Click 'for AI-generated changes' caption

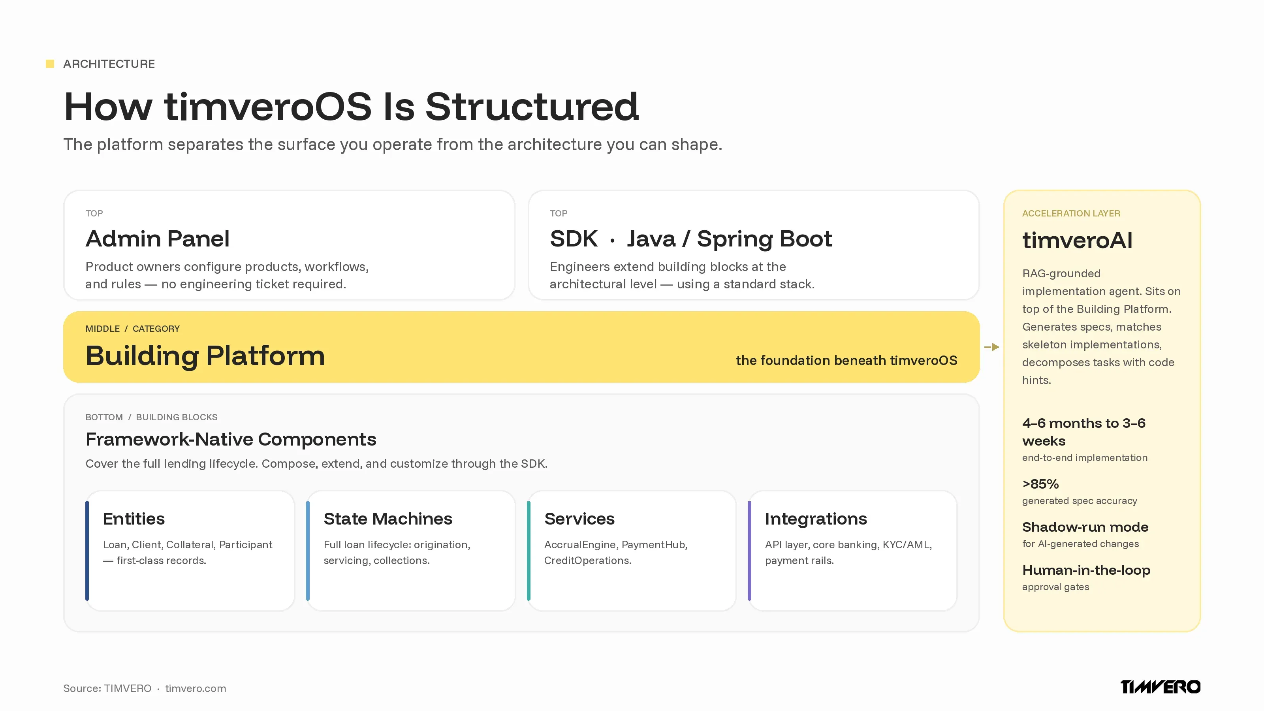(x=1080, y=544)
